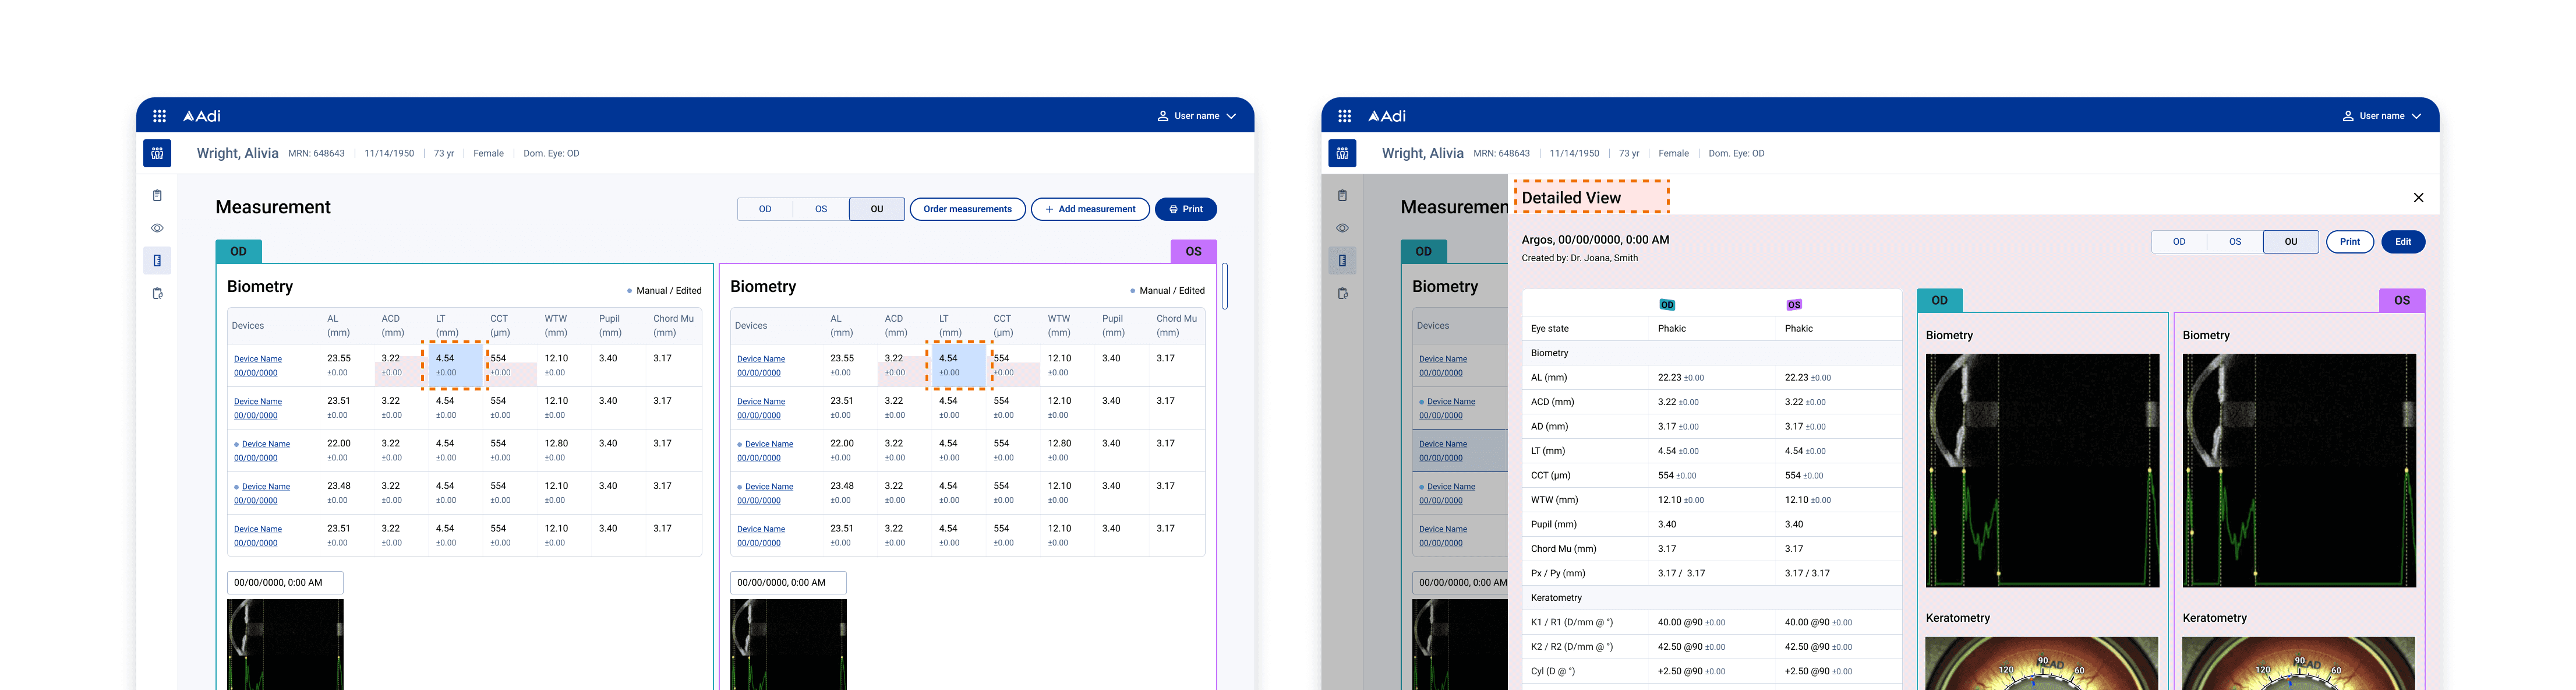Switch the Measurement page to the OS view
The width and height of the screenshot is (2576, 690).
pos(821,209)
